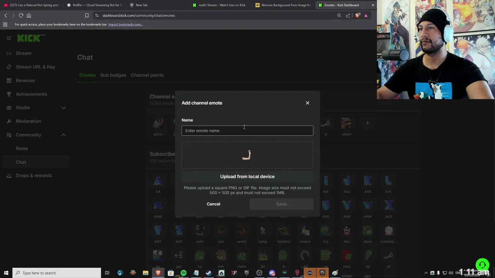Open Brave Shields icon
Screen dimensions: 495x278
point(358,15)
